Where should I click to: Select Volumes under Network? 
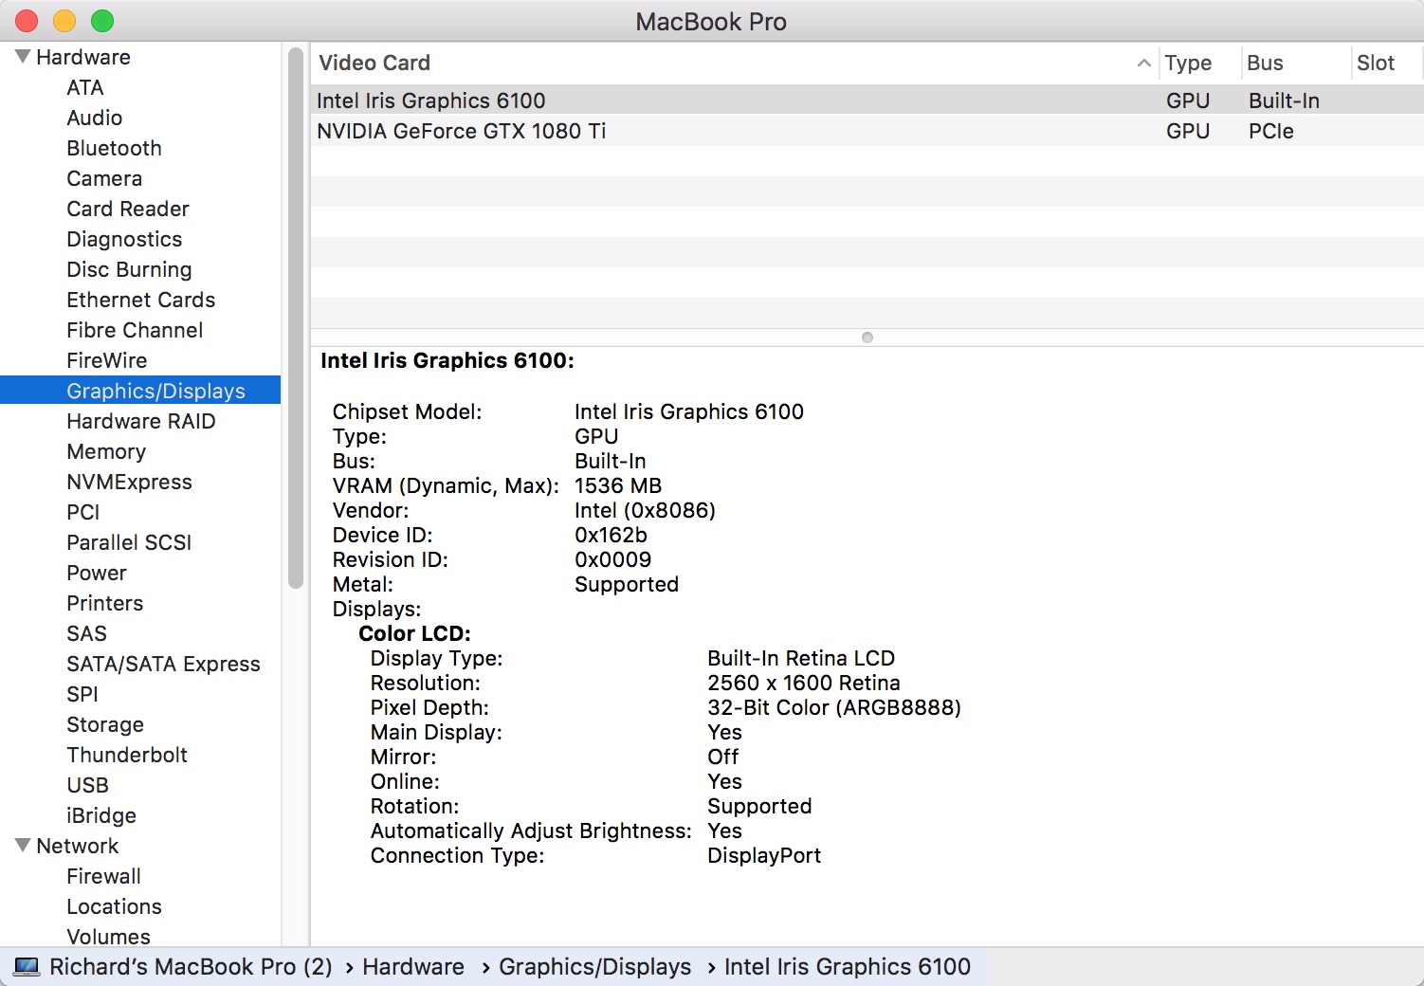[x=109, y=937]
